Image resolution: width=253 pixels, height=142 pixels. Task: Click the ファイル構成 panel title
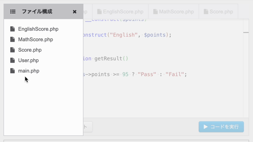[37, 11]
